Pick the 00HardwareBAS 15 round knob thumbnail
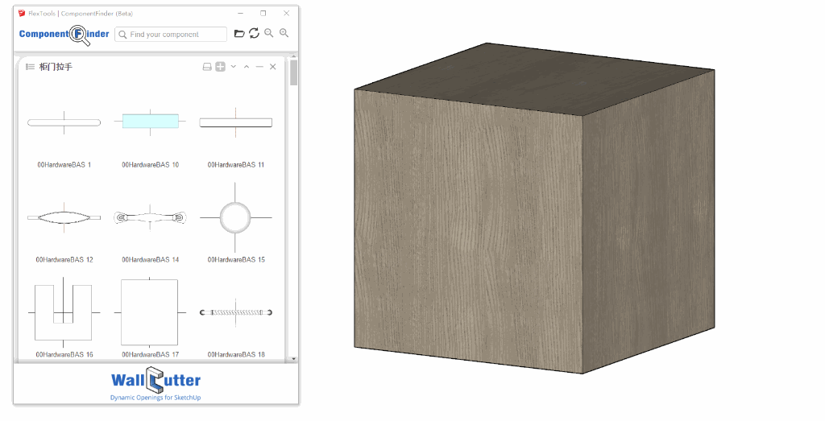 click(235, 217)
